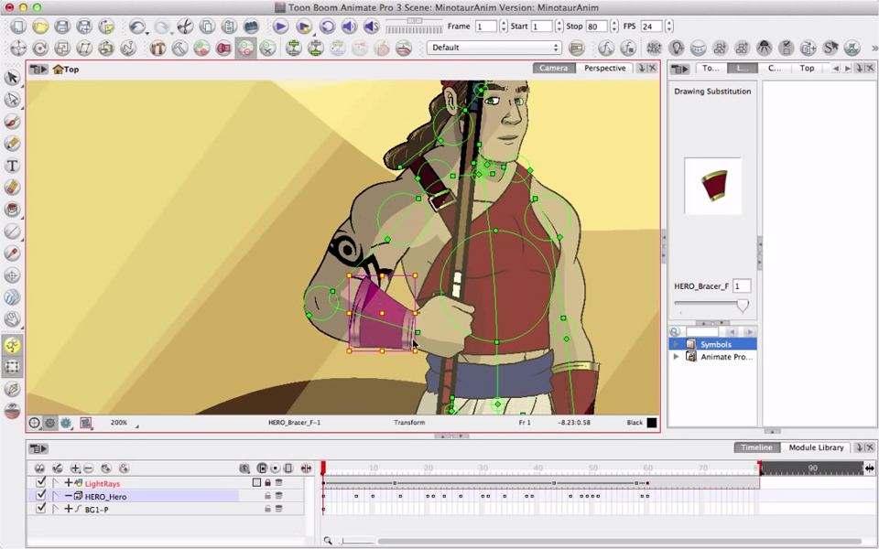879x549 pixels.
Task: Switch to Timeline tab
Action: pyautogui.click(x=756, y=447)
